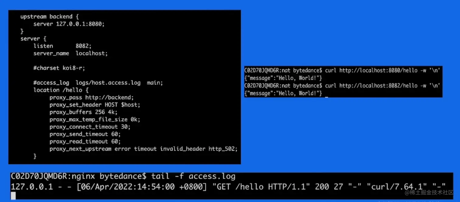The width and height of the screenshot is (460, 202).
Task: Click the 'server 127.0.0.1:8080;' line
Action: pyautogui.click(x=69, y=24)
